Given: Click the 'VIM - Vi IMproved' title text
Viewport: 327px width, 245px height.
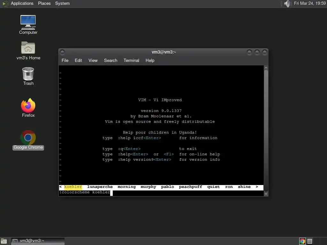Looking at the screenshot, I should coord(160,100).
